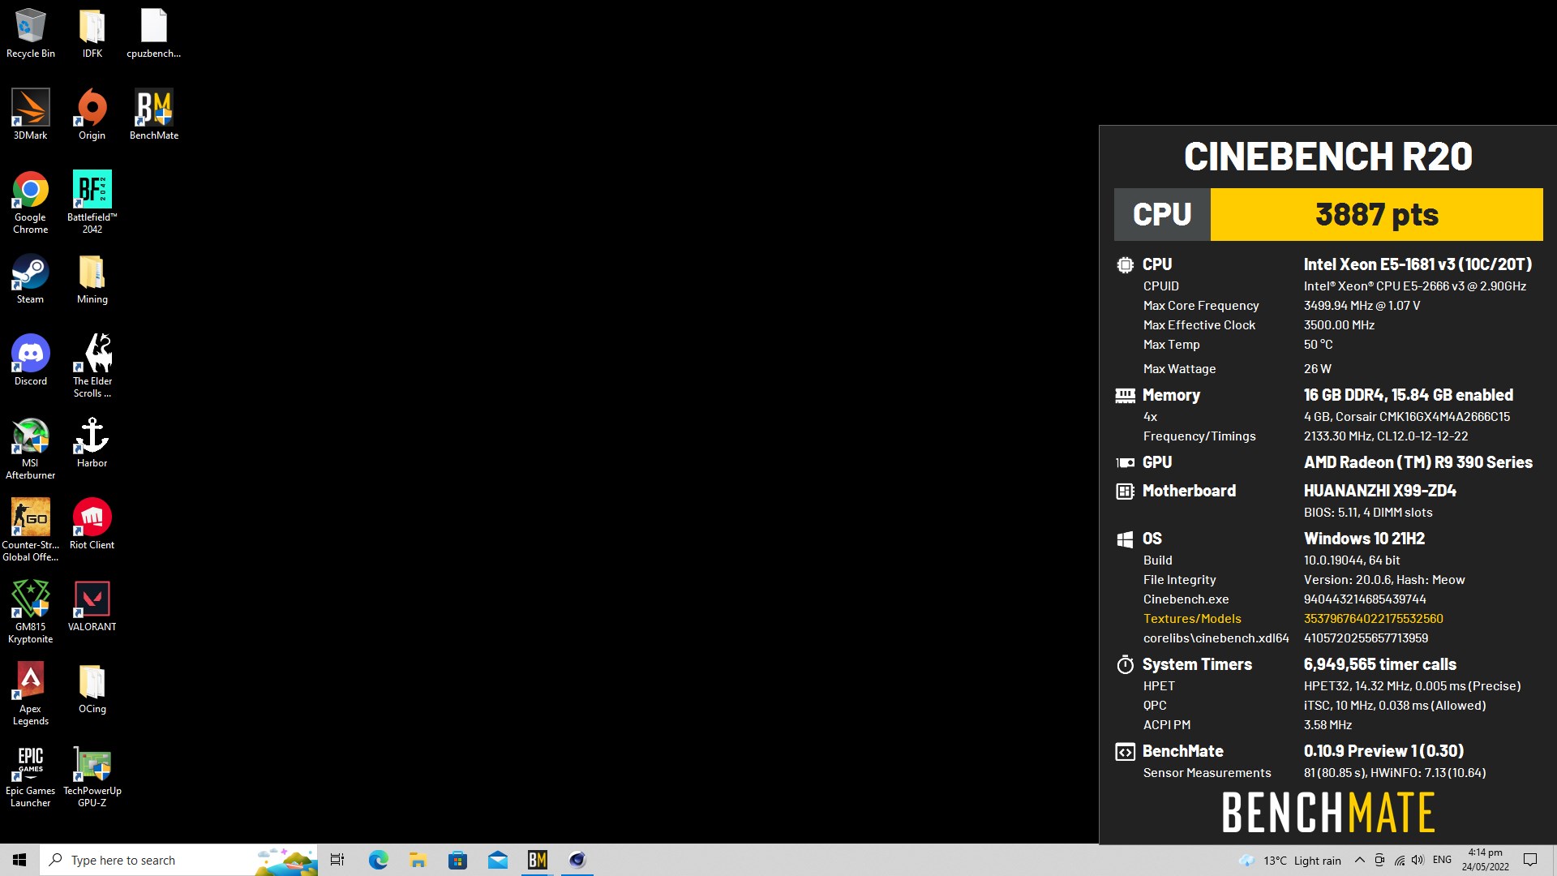
Task: Launch Counter-Strike Global Offensive shortcut
Action: tap(30, 530)
